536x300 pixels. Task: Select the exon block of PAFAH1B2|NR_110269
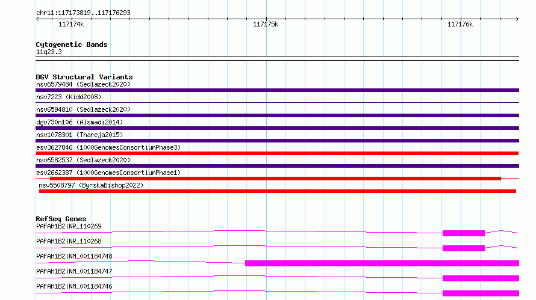pos(464,233)
